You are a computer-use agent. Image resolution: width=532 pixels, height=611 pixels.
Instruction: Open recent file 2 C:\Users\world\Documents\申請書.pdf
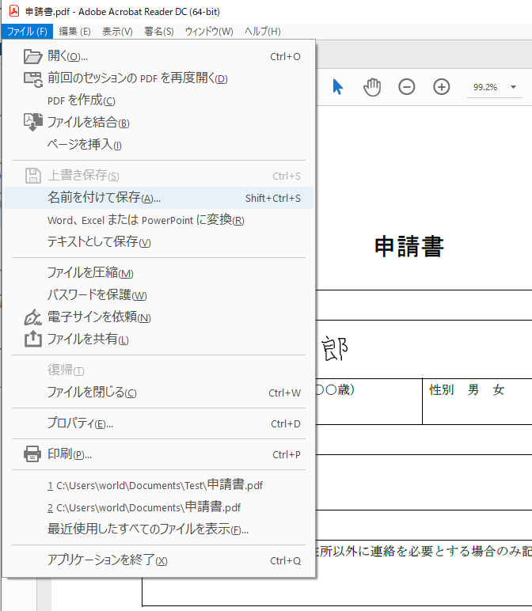pos(158,507)
